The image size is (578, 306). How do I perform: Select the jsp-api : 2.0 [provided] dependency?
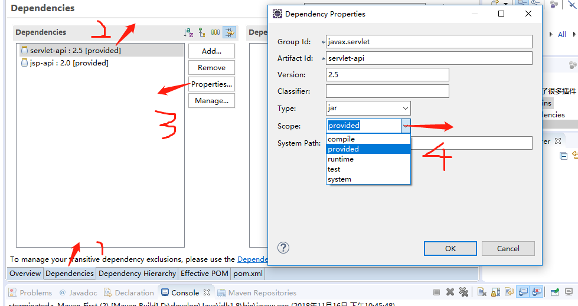pos(65,63)
